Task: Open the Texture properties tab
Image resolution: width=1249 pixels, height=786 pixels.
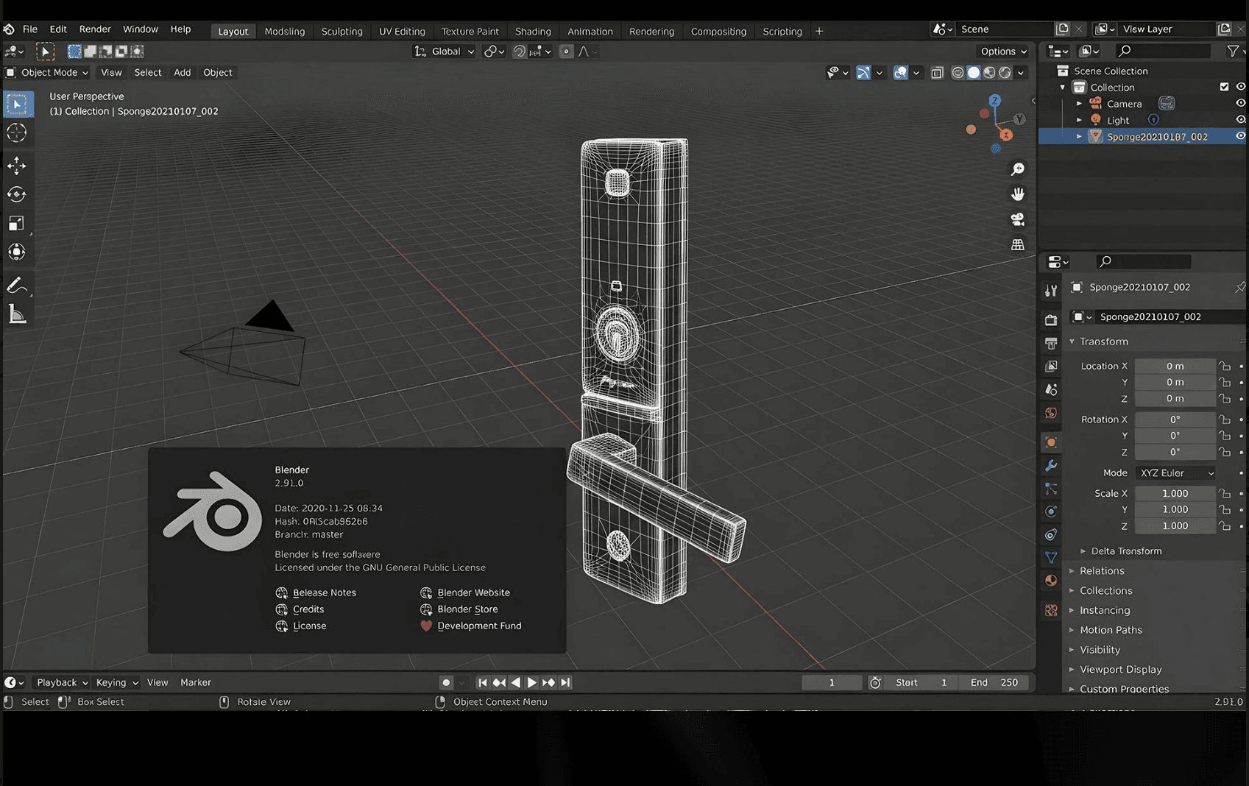Action: tap(1051, 610)
